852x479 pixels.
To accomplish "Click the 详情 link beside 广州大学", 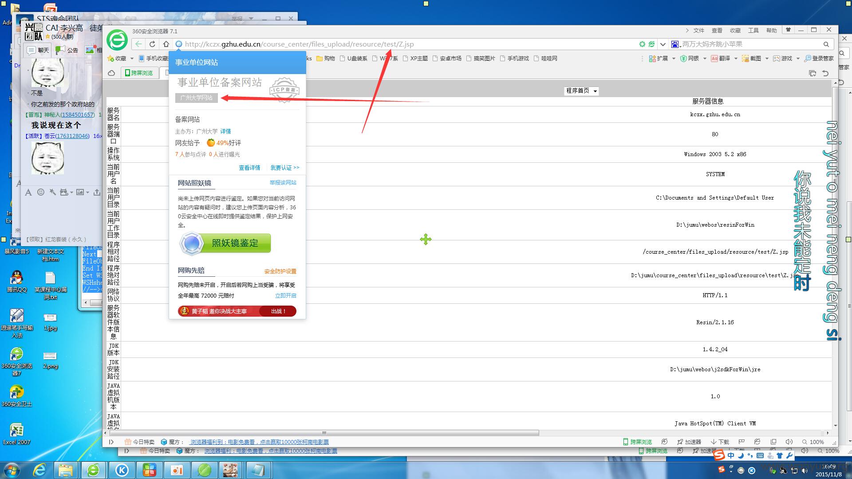I will [225, 131].
